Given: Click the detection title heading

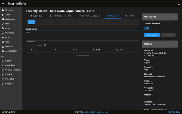Looking at the screenshot, I should (60, 11).
